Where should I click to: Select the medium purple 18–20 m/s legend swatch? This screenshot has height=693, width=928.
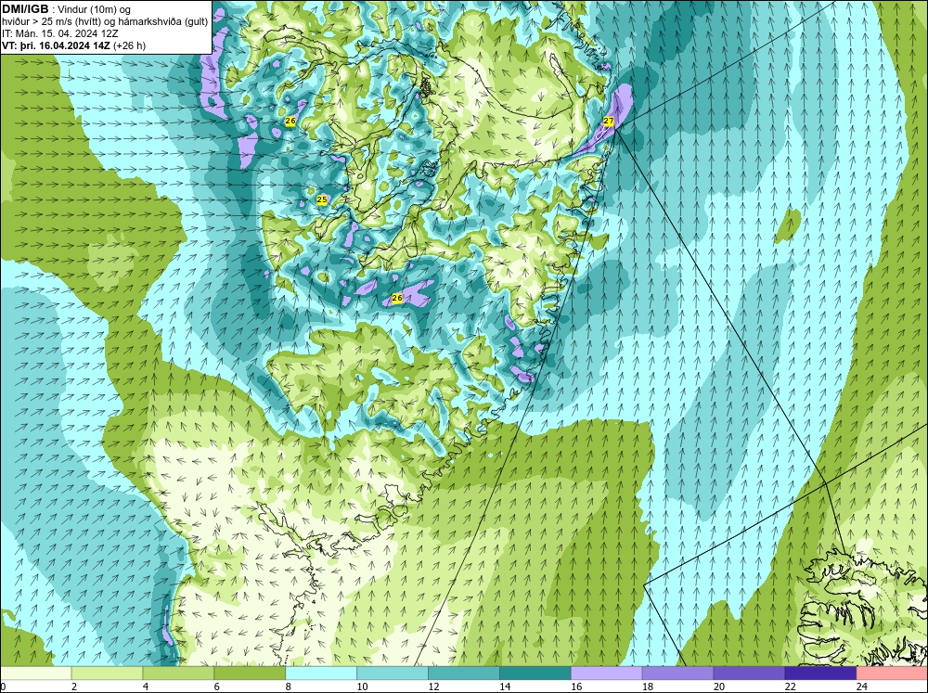coord(677,674)
